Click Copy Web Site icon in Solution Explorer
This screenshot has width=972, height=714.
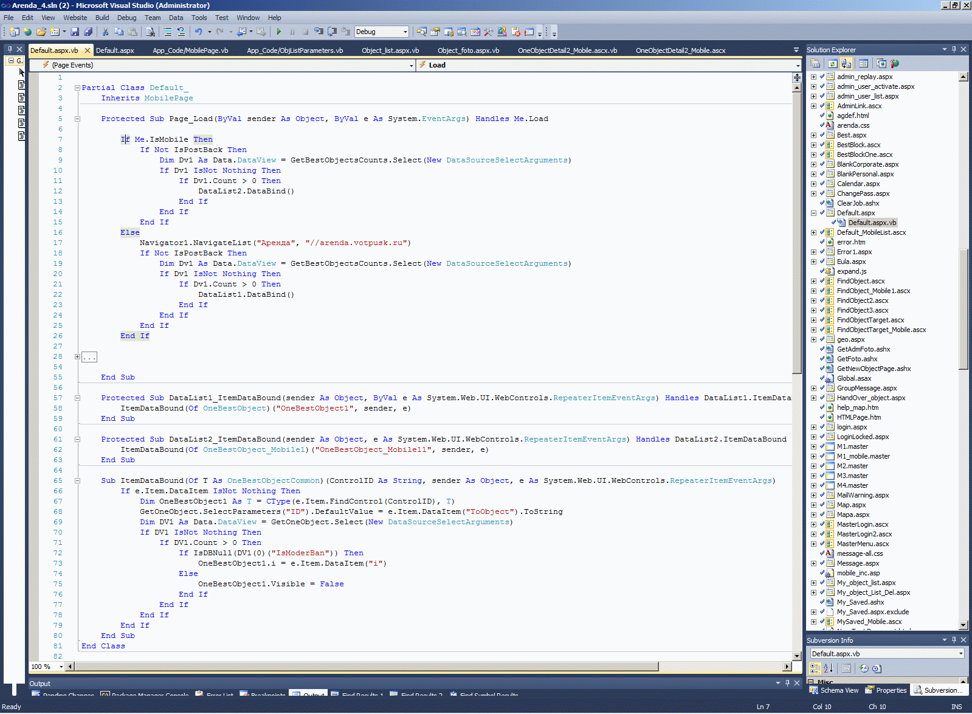[881, 63]
